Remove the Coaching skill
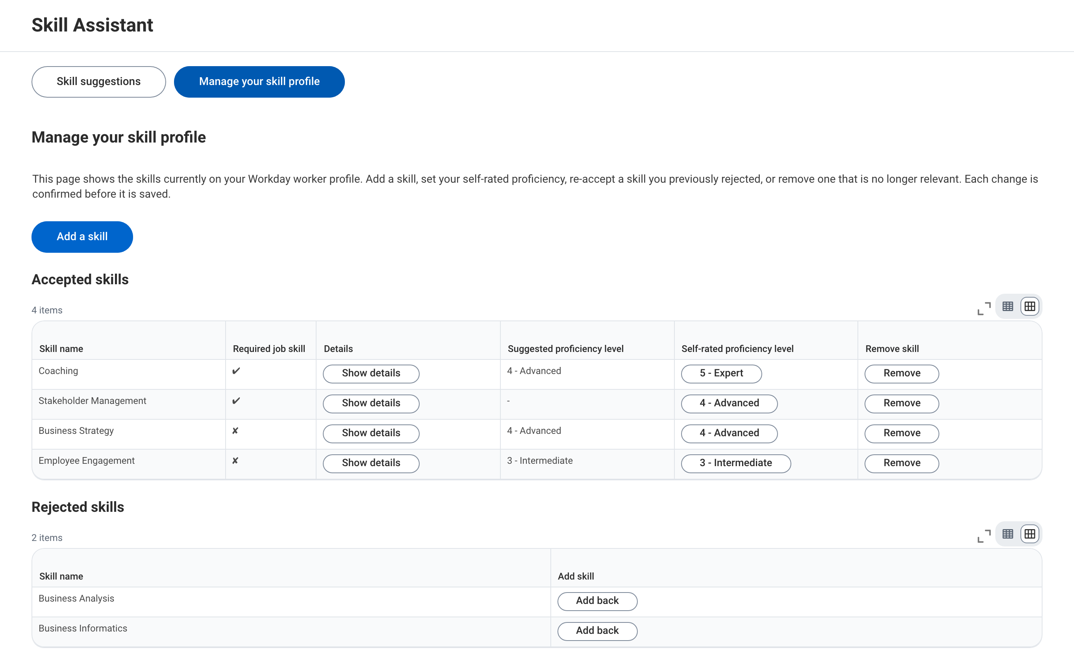Viewport: 1074px width, 663px height. 902,374
